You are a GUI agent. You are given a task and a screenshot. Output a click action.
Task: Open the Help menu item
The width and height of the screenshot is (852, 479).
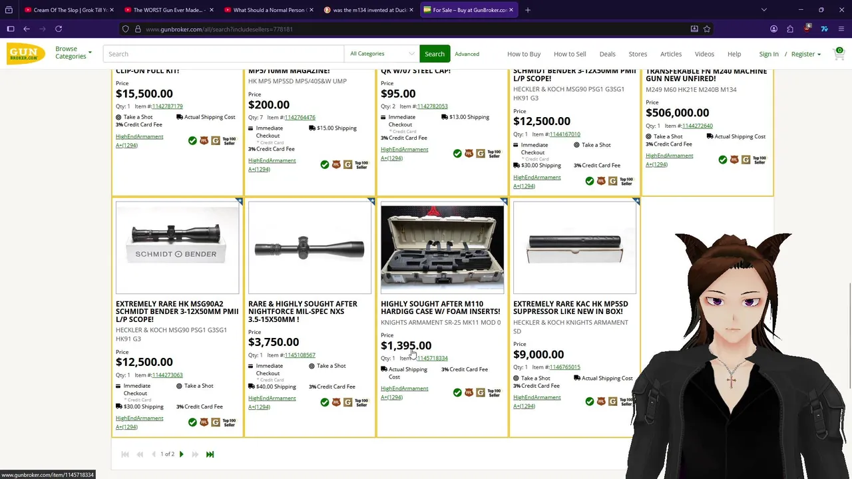[734, 54]
